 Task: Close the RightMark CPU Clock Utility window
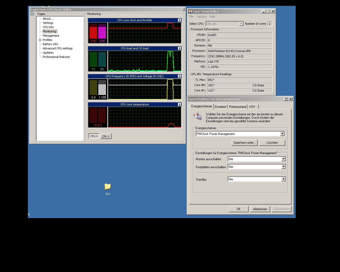click(x=183, y=9)
